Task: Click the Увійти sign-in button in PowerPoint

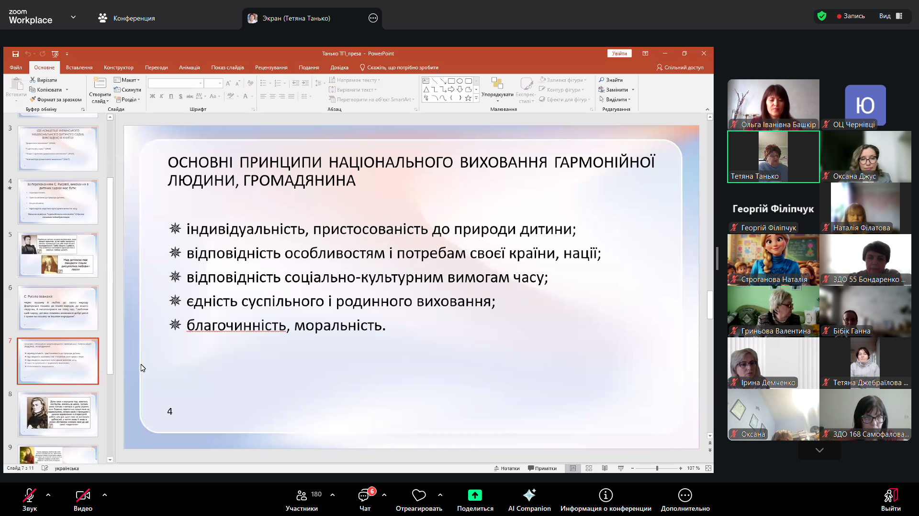Action: tap(619, 54)
